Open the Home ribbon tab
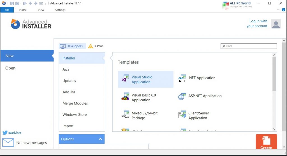The image size is (287, 156). (x=23, y=10)
